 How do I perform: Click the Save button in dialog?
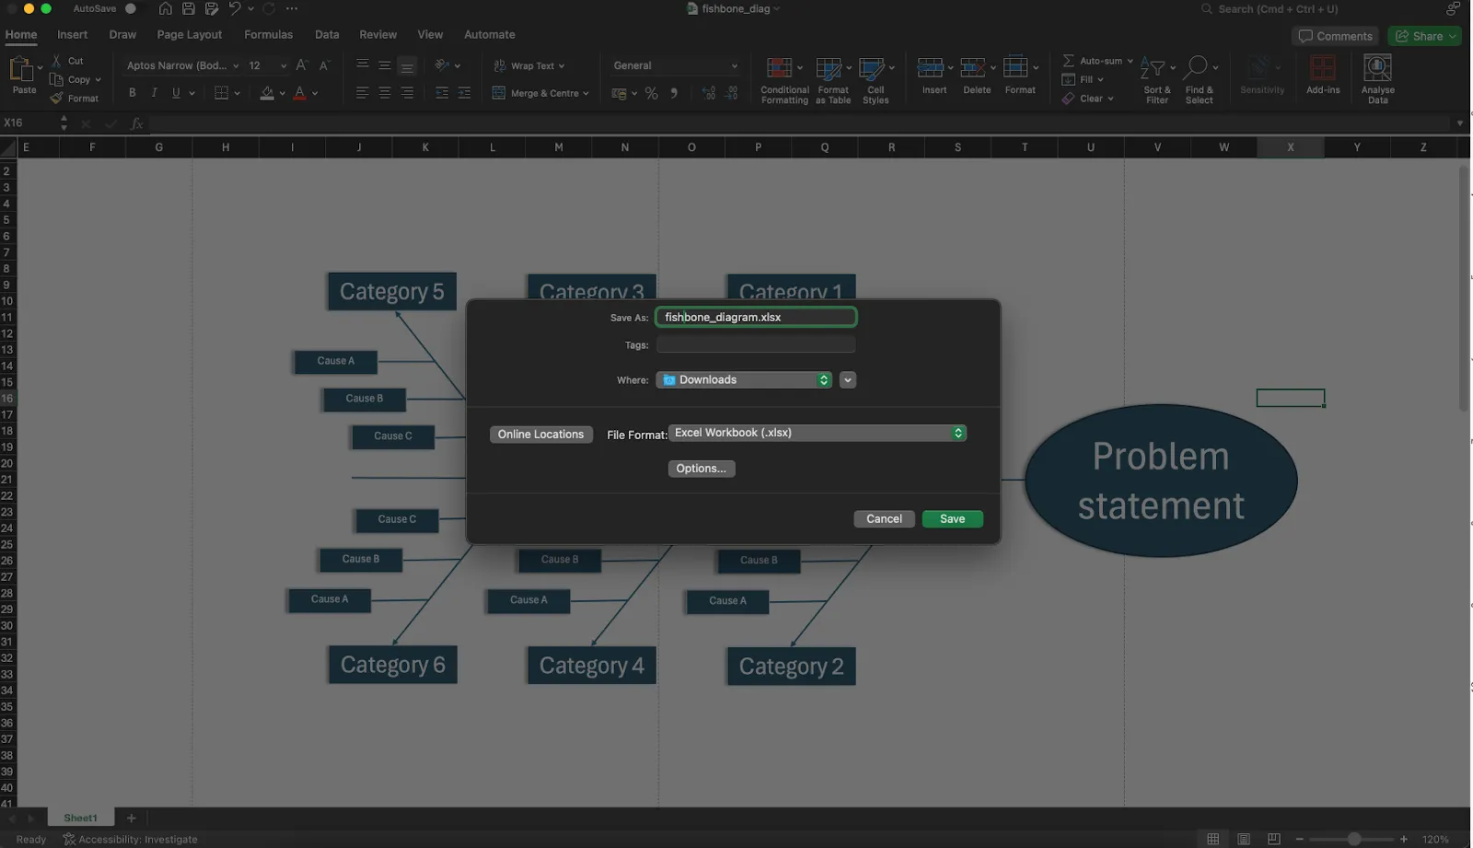pyautogui.click(x=952, y=519)
